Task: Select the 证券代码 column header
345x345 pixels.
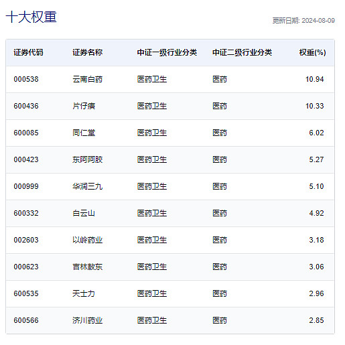Action: point(28,52)
